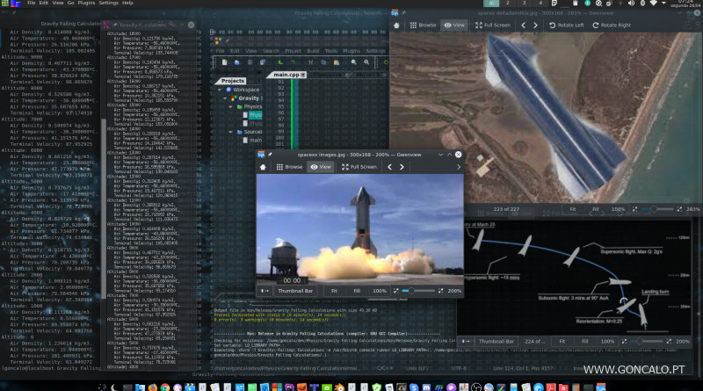
Task: Launch Firefox from the bottom dock
Action: (152, 387)
